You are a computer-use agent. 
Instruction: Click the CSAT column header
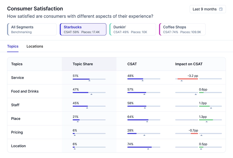132,64
